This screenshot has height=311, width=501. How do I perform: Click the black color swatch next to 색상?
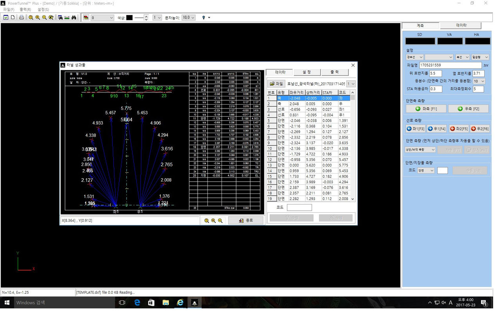coord(130,18)
